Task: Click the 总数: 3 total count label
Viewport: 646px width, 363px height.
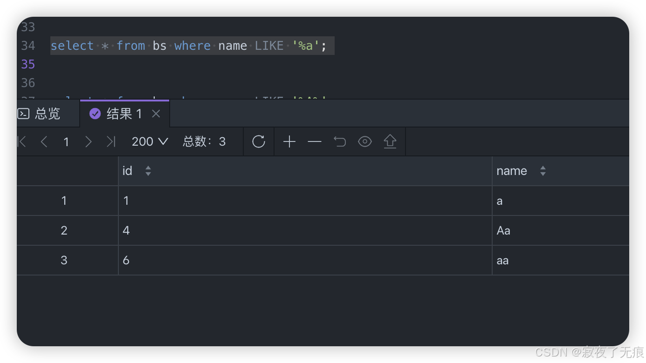Action: pos(204,141)
